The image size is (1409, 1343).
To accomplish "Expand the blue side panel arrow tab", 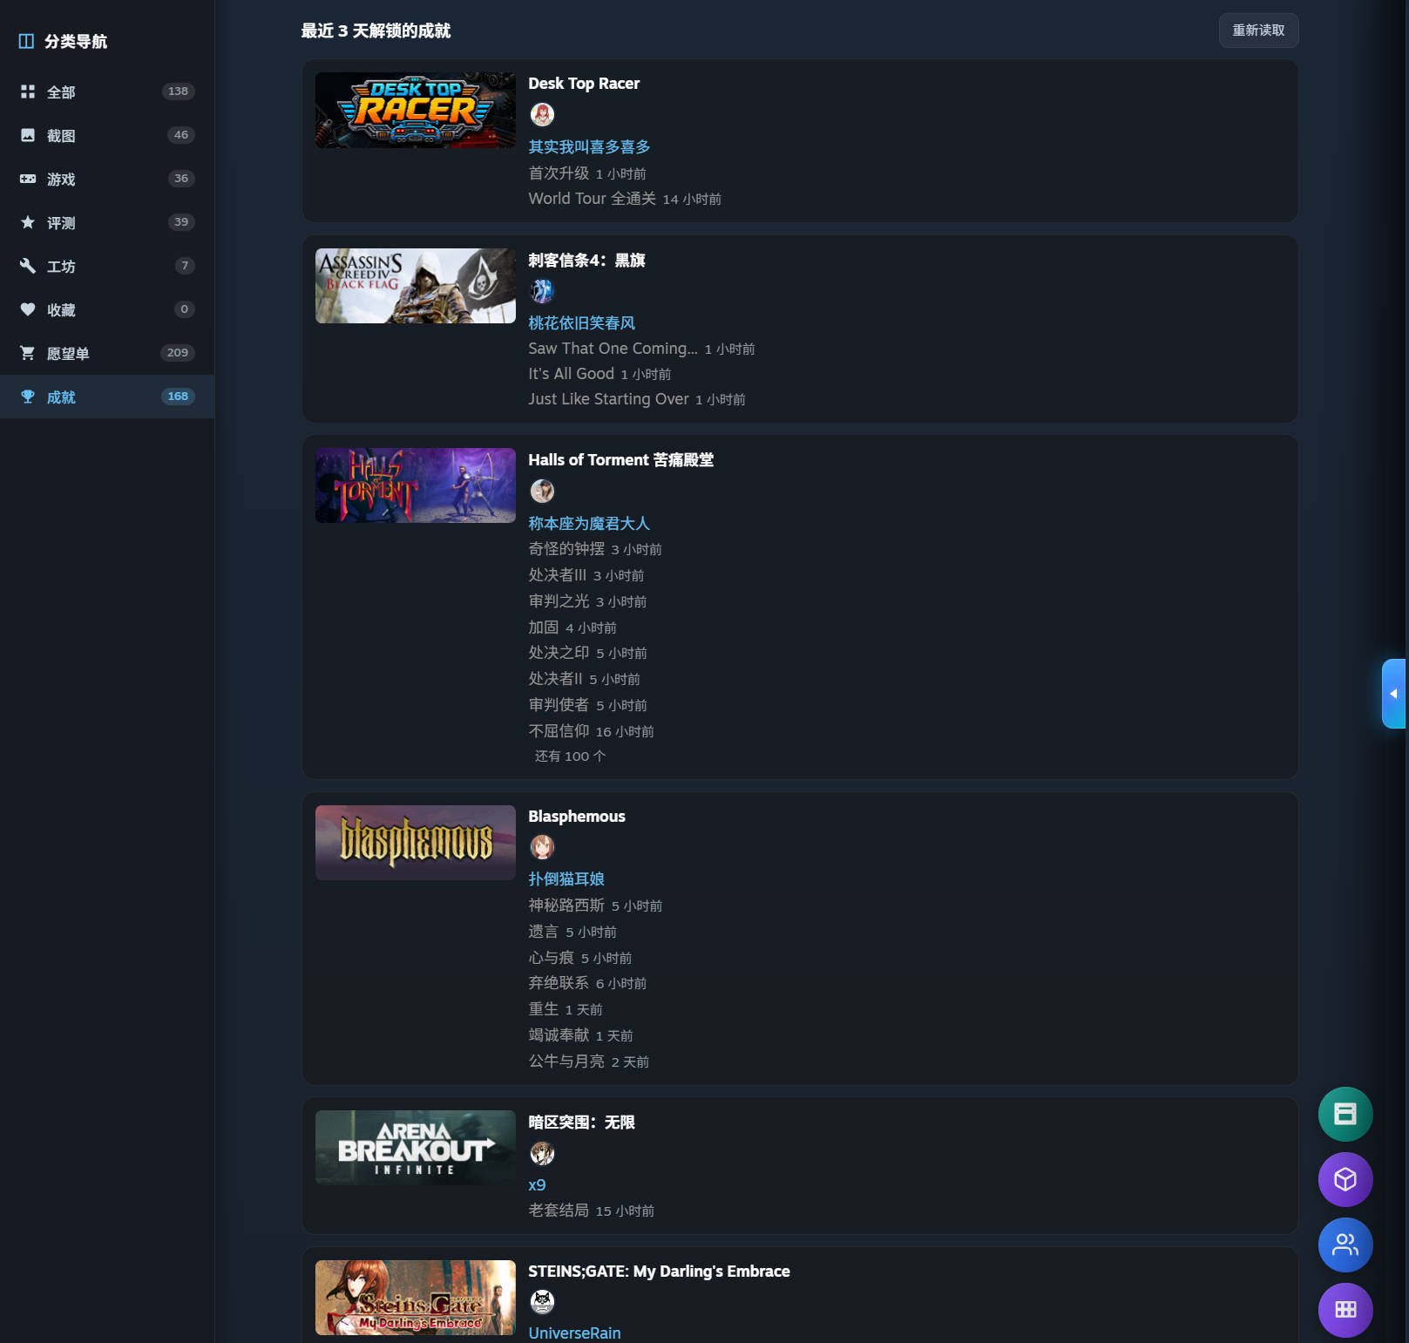I will [x=1393, y=694].
